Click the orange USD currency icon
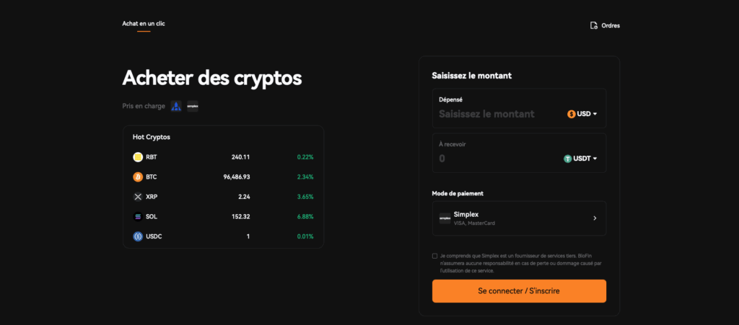The height and width of the screenshot is (325, 739). coord(572,114)
